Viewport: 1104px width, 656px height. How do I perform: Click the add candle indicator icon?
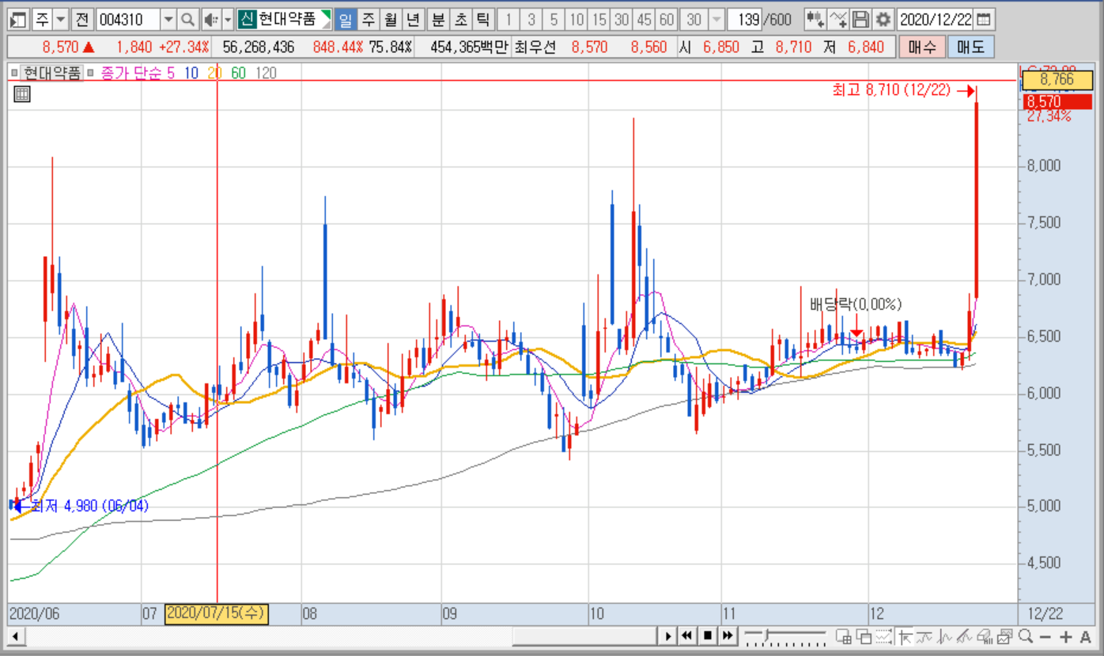(815, 20)
